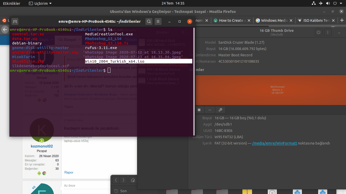Viewport: 346px width, 194px height.
Task: Close the 'Windows Media' Firefox tab
Action: tap(291, 20)
